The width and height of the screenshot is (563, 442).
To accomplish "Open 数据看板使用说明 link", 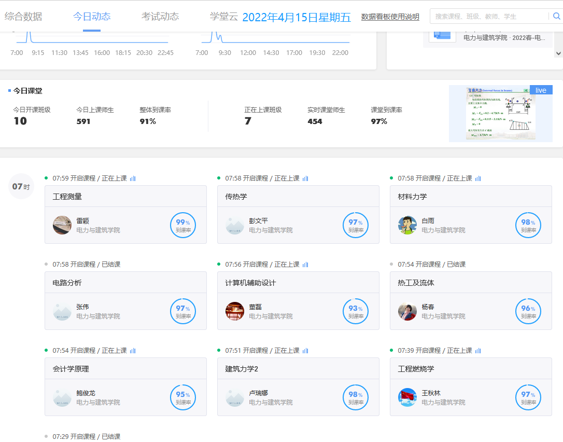I will coord(390,17).
